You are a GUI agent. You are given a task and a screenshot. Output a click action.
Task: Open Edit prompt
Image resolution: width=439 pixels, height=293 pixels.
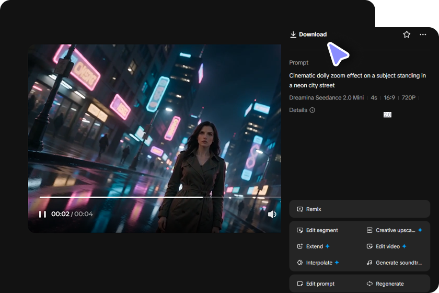316,284
